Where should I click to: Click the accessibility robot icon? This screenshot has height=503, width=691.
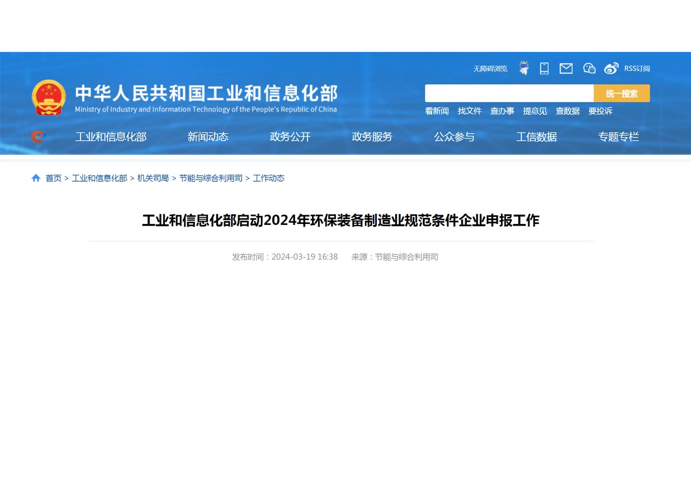click(524, 68)
